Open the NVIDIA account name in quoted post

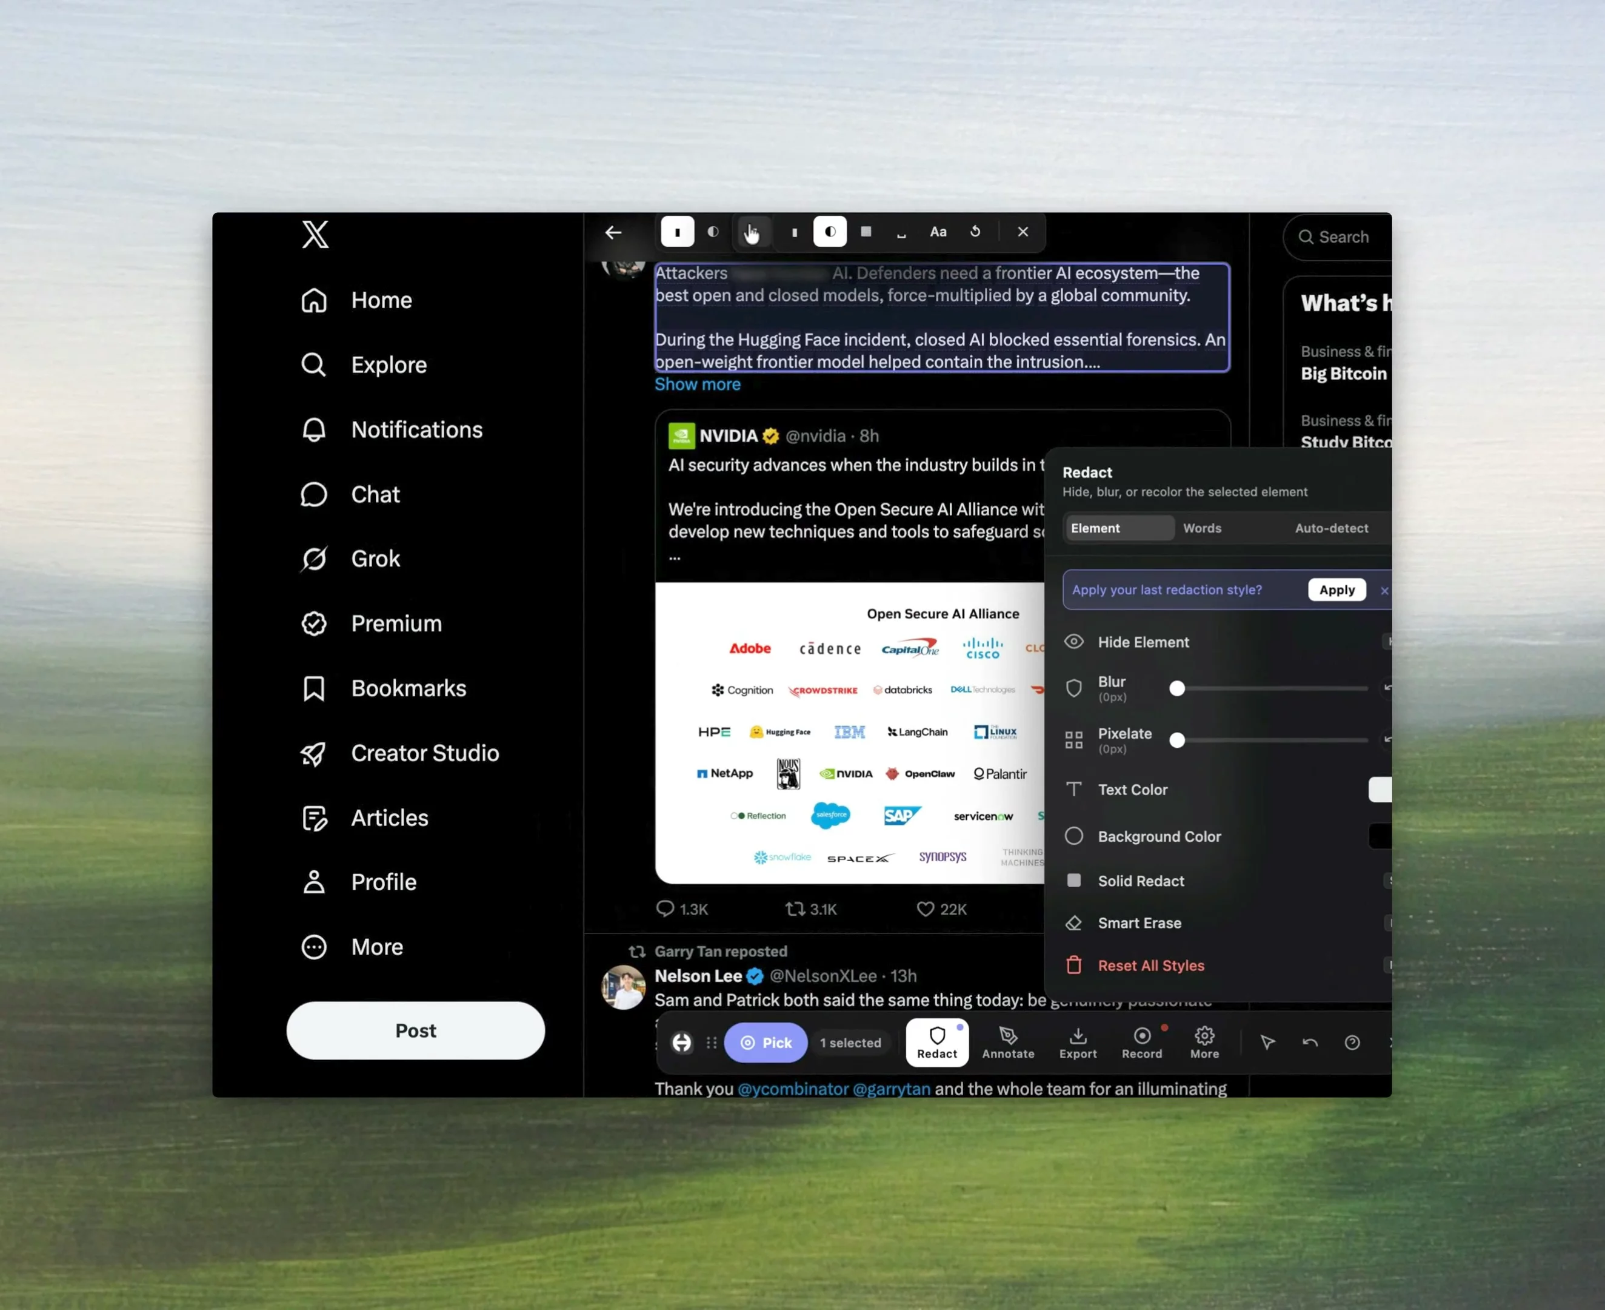[x=729, y=436]
